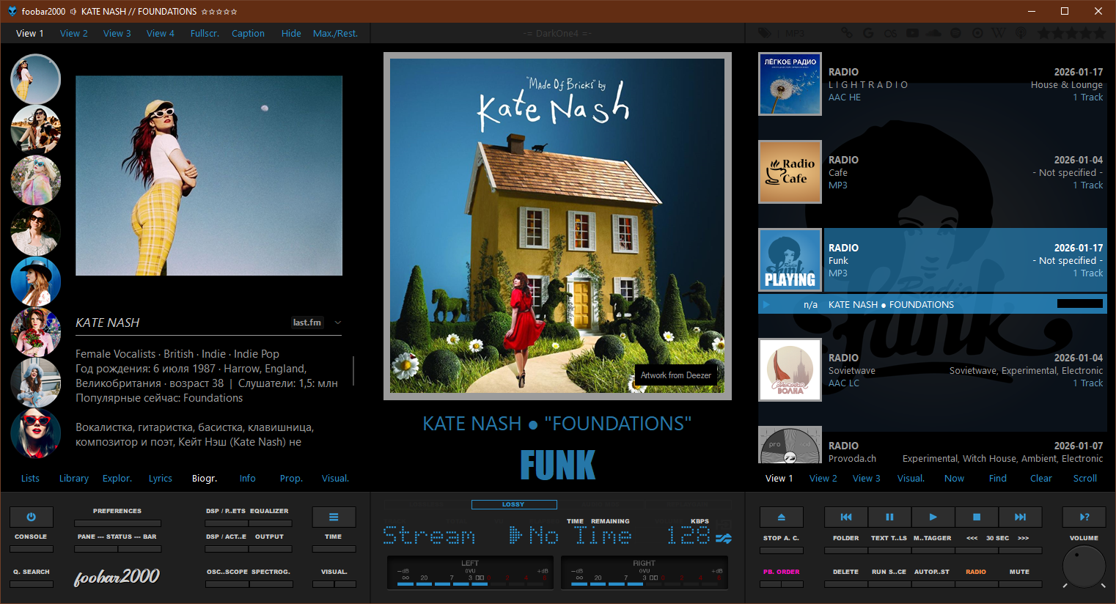Click the eject icon button
This screenshot has width=1116, height=604.
pyautogui.click(x=781, y=517)
